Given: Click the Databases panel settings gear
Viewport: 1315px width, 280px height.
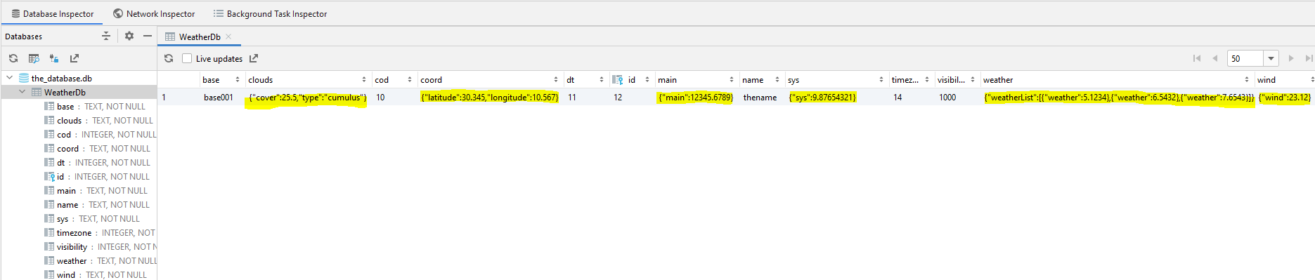Looking at the screenshot, I should point(129,36).
